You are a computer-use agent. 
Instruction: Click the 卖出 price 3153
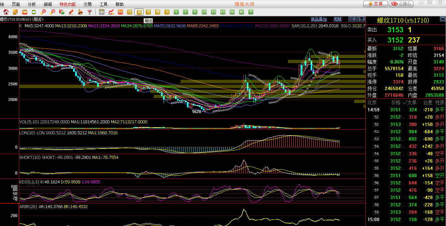(x=395, y=30)
